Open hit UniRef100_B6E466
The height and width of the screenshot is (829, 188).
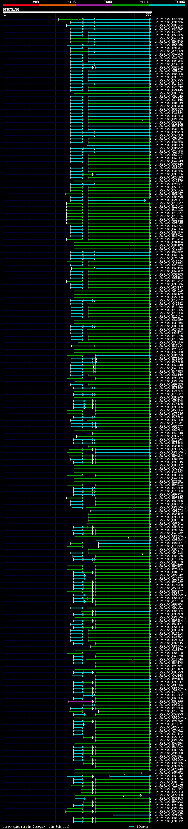point(169,45)
